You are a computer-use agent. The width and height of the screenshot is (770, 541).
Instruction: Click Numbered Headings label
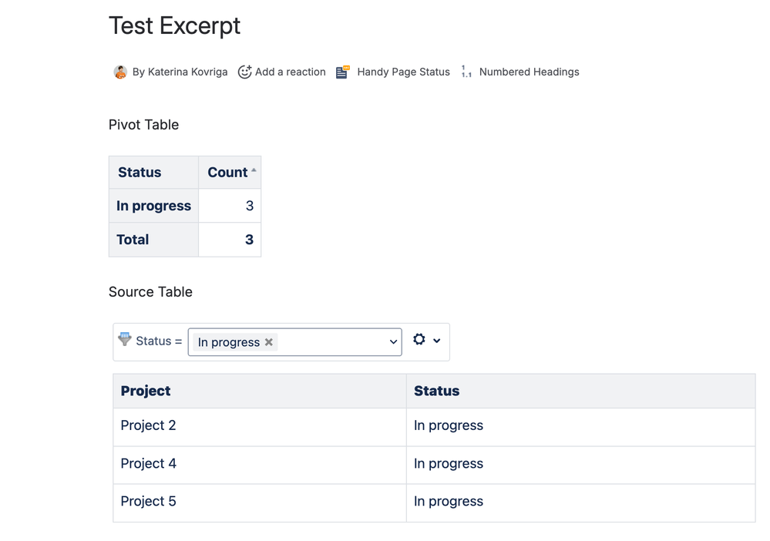pyautogui.click(x=529, y=72)
